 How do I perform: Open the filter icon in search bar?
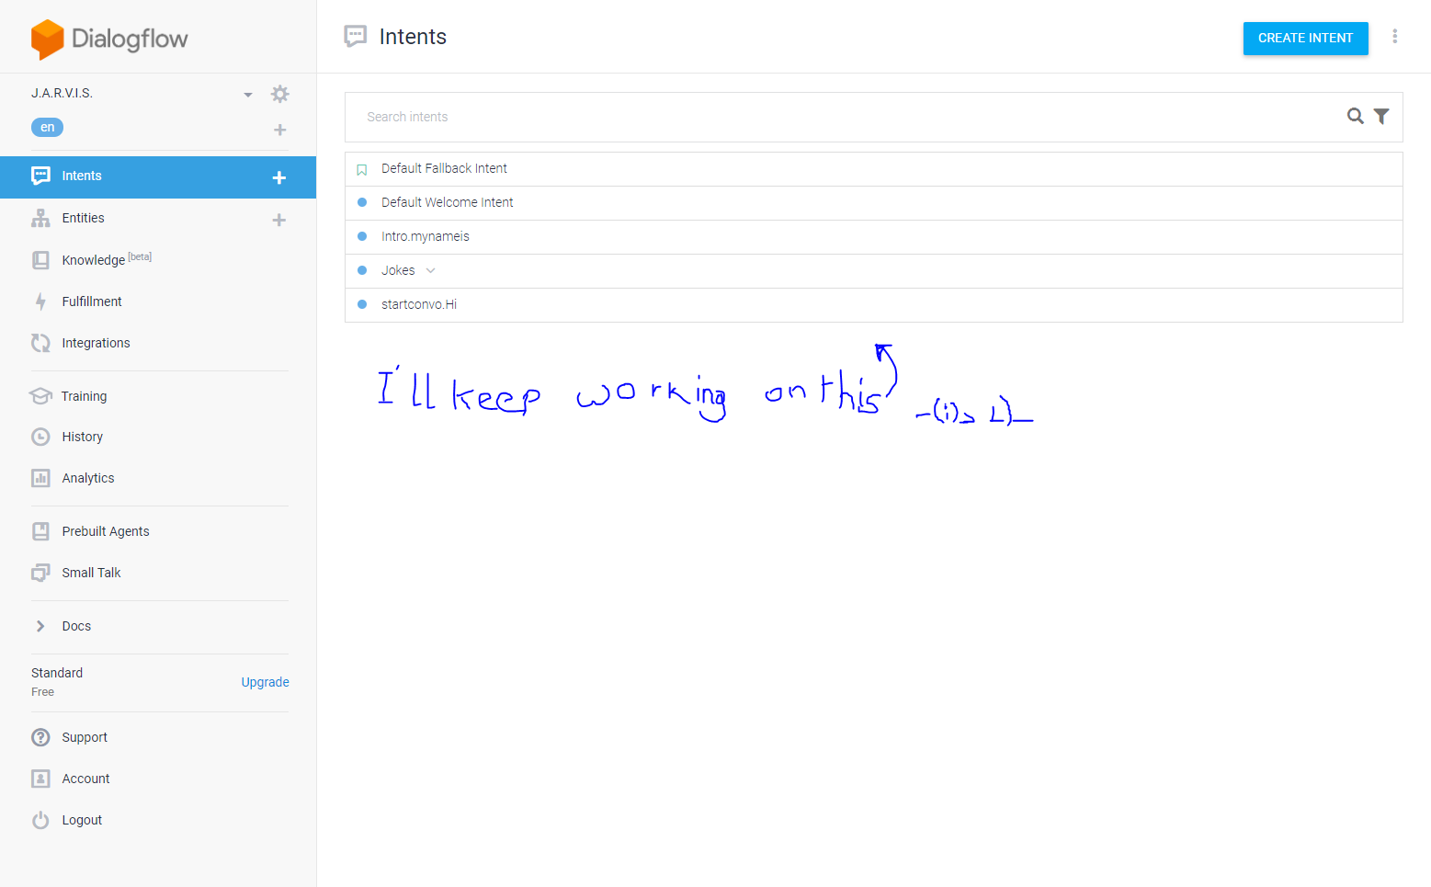click(x=1382, y=116)
